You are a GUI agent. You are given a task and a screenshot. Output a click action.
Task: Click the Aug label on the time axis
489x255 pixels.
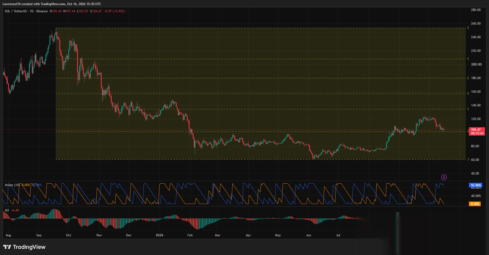(x=8, y=235)
